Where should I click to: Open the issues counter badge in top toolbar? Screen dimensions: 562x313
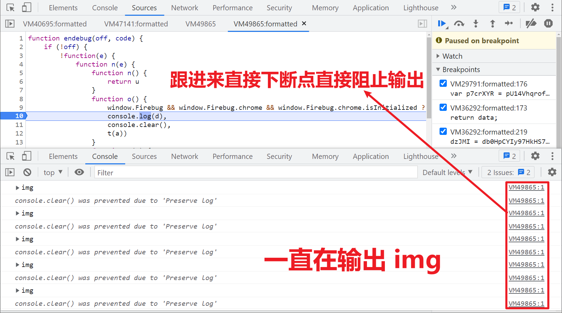click(x=509, y=7)
